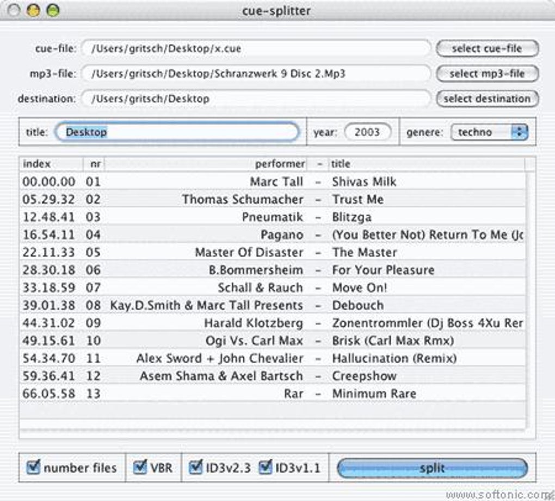This screenshot has height=501, width=555.
Task: Click the select destination button
Action: (x=487, y=99)
